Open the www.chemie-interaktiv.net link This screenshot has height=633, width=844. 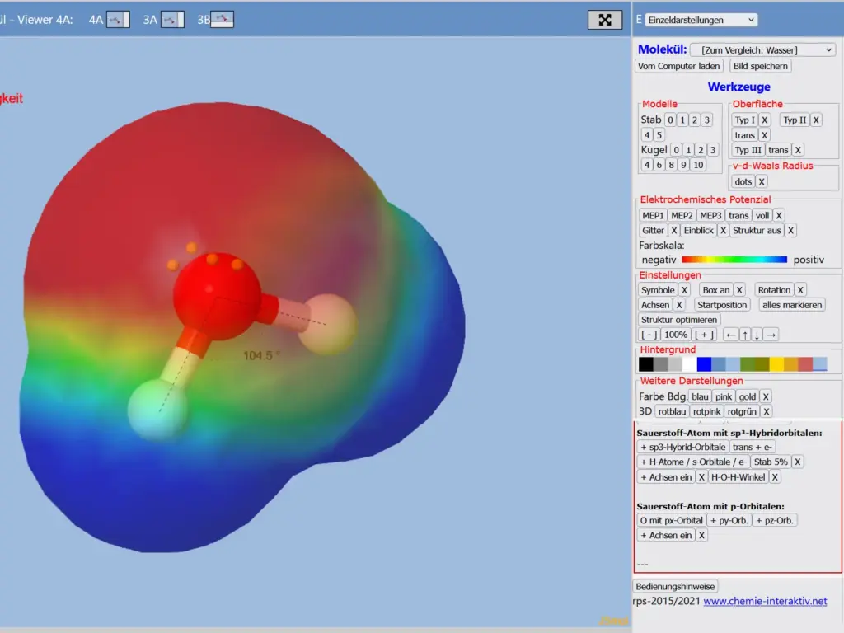[765, 602]
